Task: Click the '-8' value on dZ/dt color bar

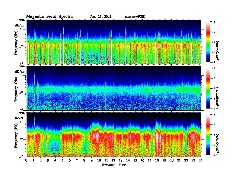Action: 213,145
